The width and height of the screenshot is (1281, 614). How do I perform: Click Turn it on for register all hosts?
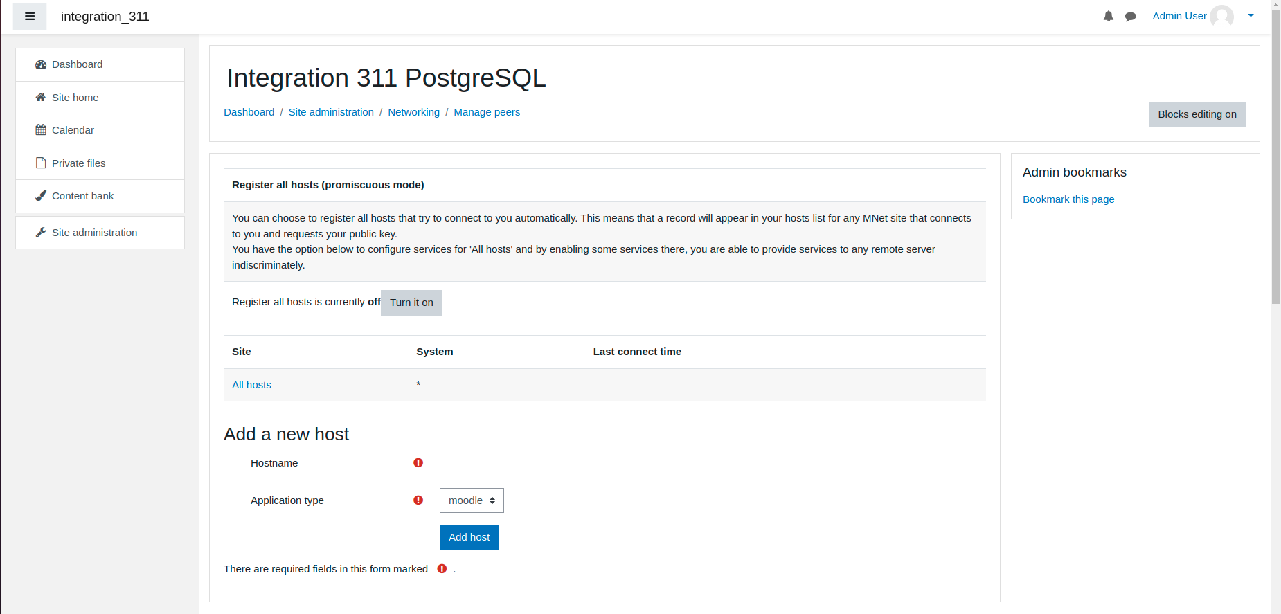tap(411, 303)
